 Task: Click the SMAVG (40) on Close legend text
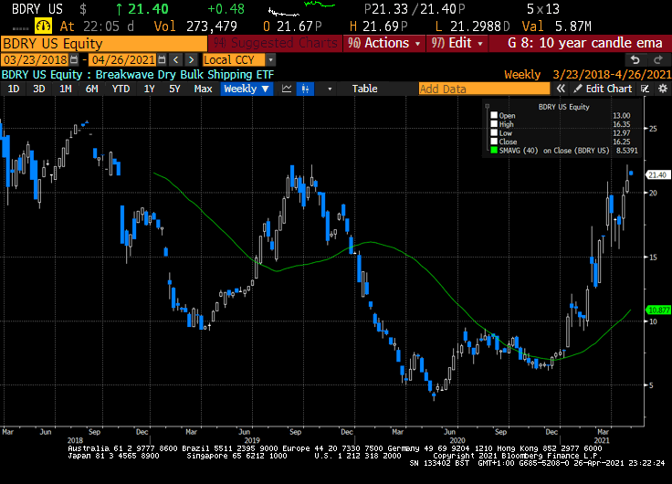pos(553,151)
